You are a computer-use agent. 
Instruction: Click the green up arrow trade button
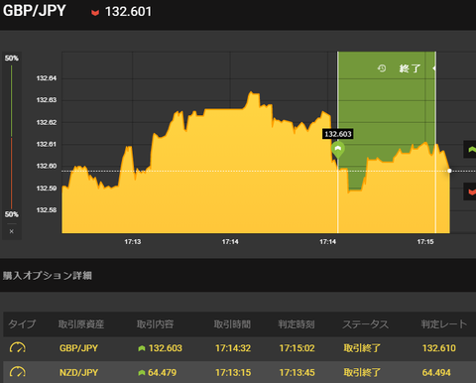pyautogui.click(x=470, y=149)
